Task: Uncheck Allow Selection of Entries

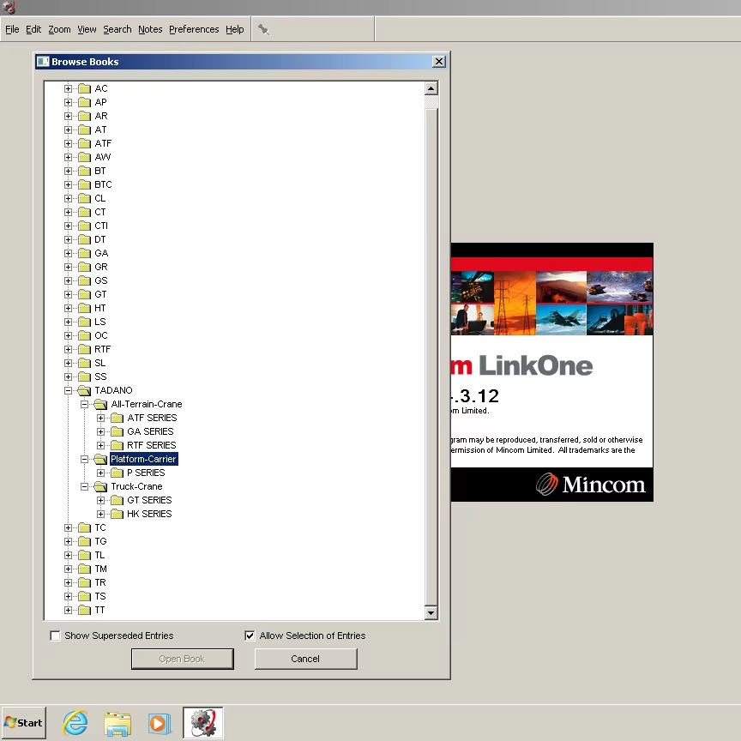Action: click(250, 636)
